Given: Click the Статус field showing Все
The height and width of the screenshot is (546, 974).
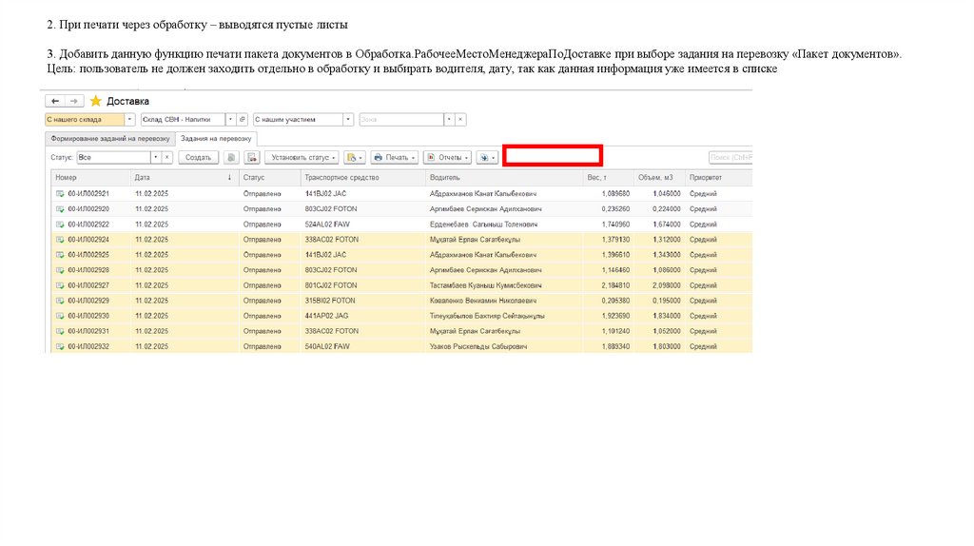Looking at the screenshot, I should coord(114,157).
